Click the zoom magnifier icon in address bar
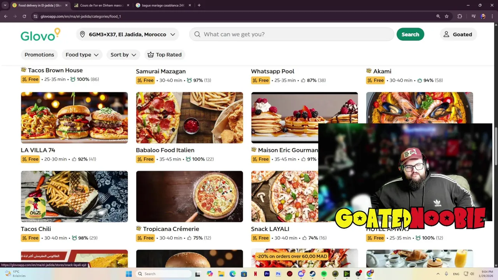The width and height of the screenshot is (498, 280). point(438,16)
